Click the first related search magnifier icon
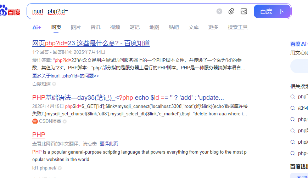Viewport: 308px width, 178px height. point(292,97)
